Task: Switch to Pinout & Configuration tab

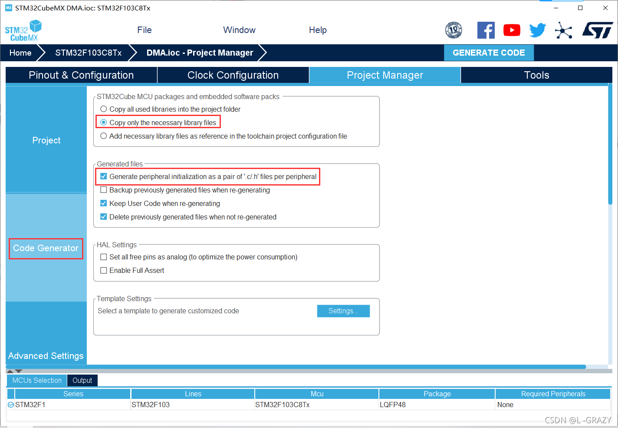Action: pyautogui.click(x=81, y=75)
